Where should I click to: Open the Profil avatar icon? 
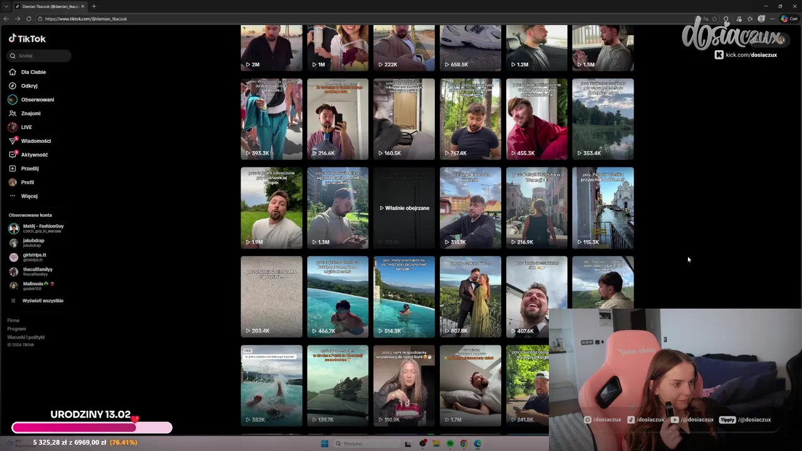(x=13, y=182)
